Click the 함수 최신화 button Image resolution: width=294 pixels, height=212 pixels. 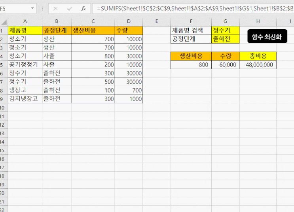(x=267, y=36)
